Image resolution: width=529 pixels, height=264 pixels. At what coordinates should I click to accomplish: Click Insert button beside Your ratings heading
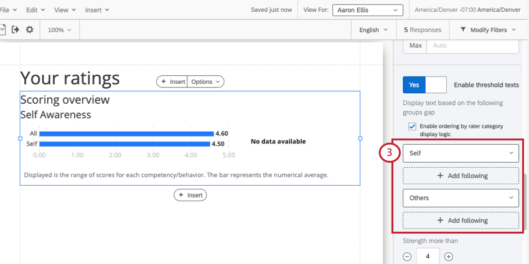(172, 81)
